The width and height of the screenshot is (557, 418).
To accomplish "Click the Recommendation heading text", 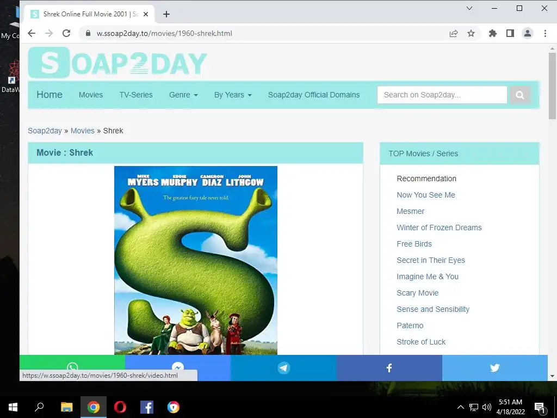I will (426, 179).
